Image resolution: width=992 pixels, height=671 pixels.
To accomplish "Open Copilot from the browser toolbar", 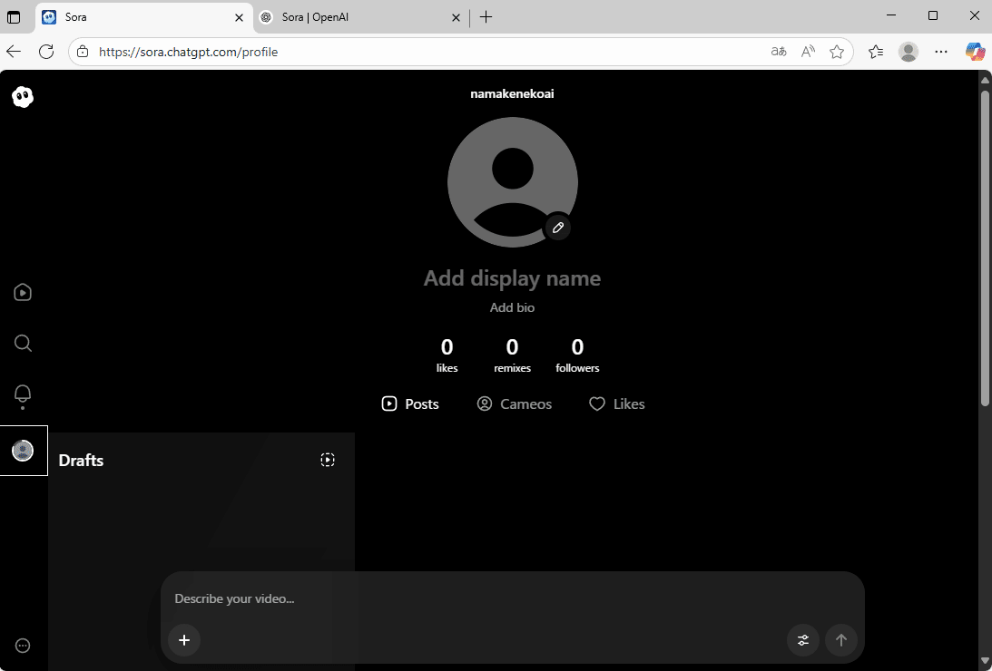I will [975, 52].
